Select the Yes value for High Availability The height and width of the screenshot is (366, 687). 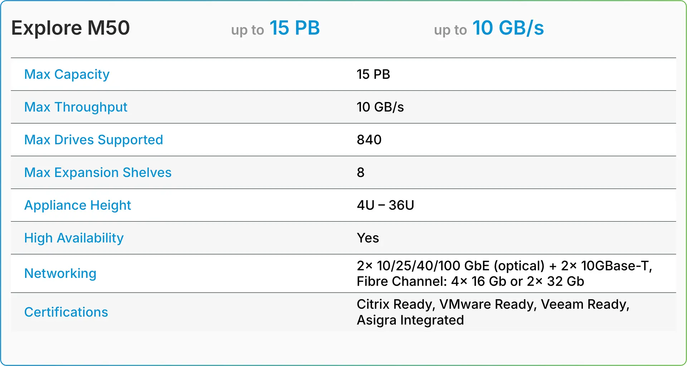pos(368,238)
